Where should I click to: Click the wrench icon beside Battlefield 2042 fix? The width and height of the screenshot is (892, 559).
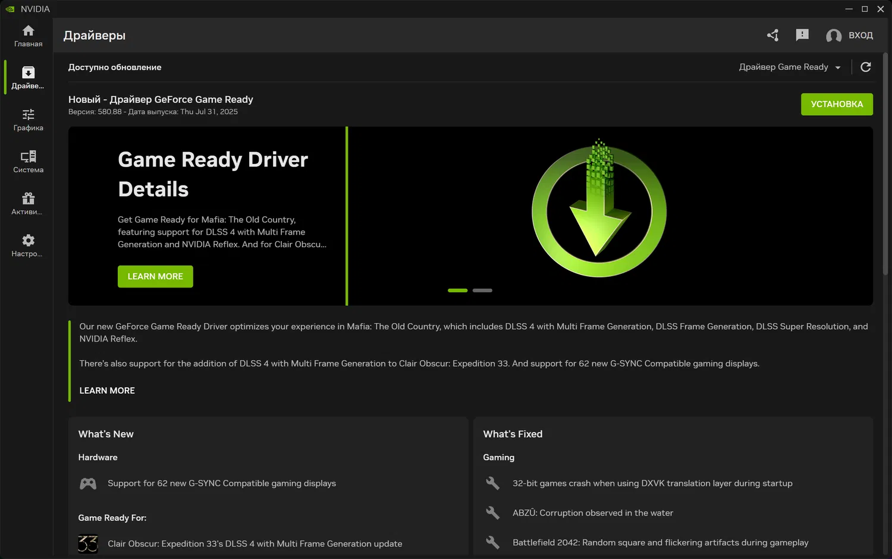[493, 542]
